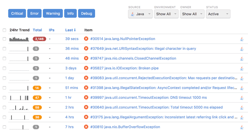The height and width of the screenshot is (136, 248).
Task: Click the error icon for RejectedExecutionException item
Action: point(86,78)
